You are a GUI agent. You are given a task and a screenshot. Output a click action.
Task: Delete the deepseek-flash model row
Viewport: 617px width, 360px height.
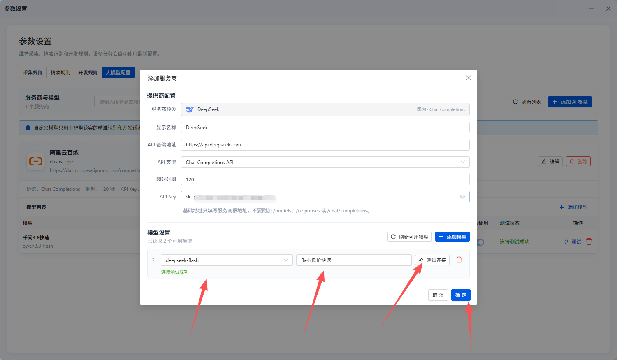tap(459, 260)
